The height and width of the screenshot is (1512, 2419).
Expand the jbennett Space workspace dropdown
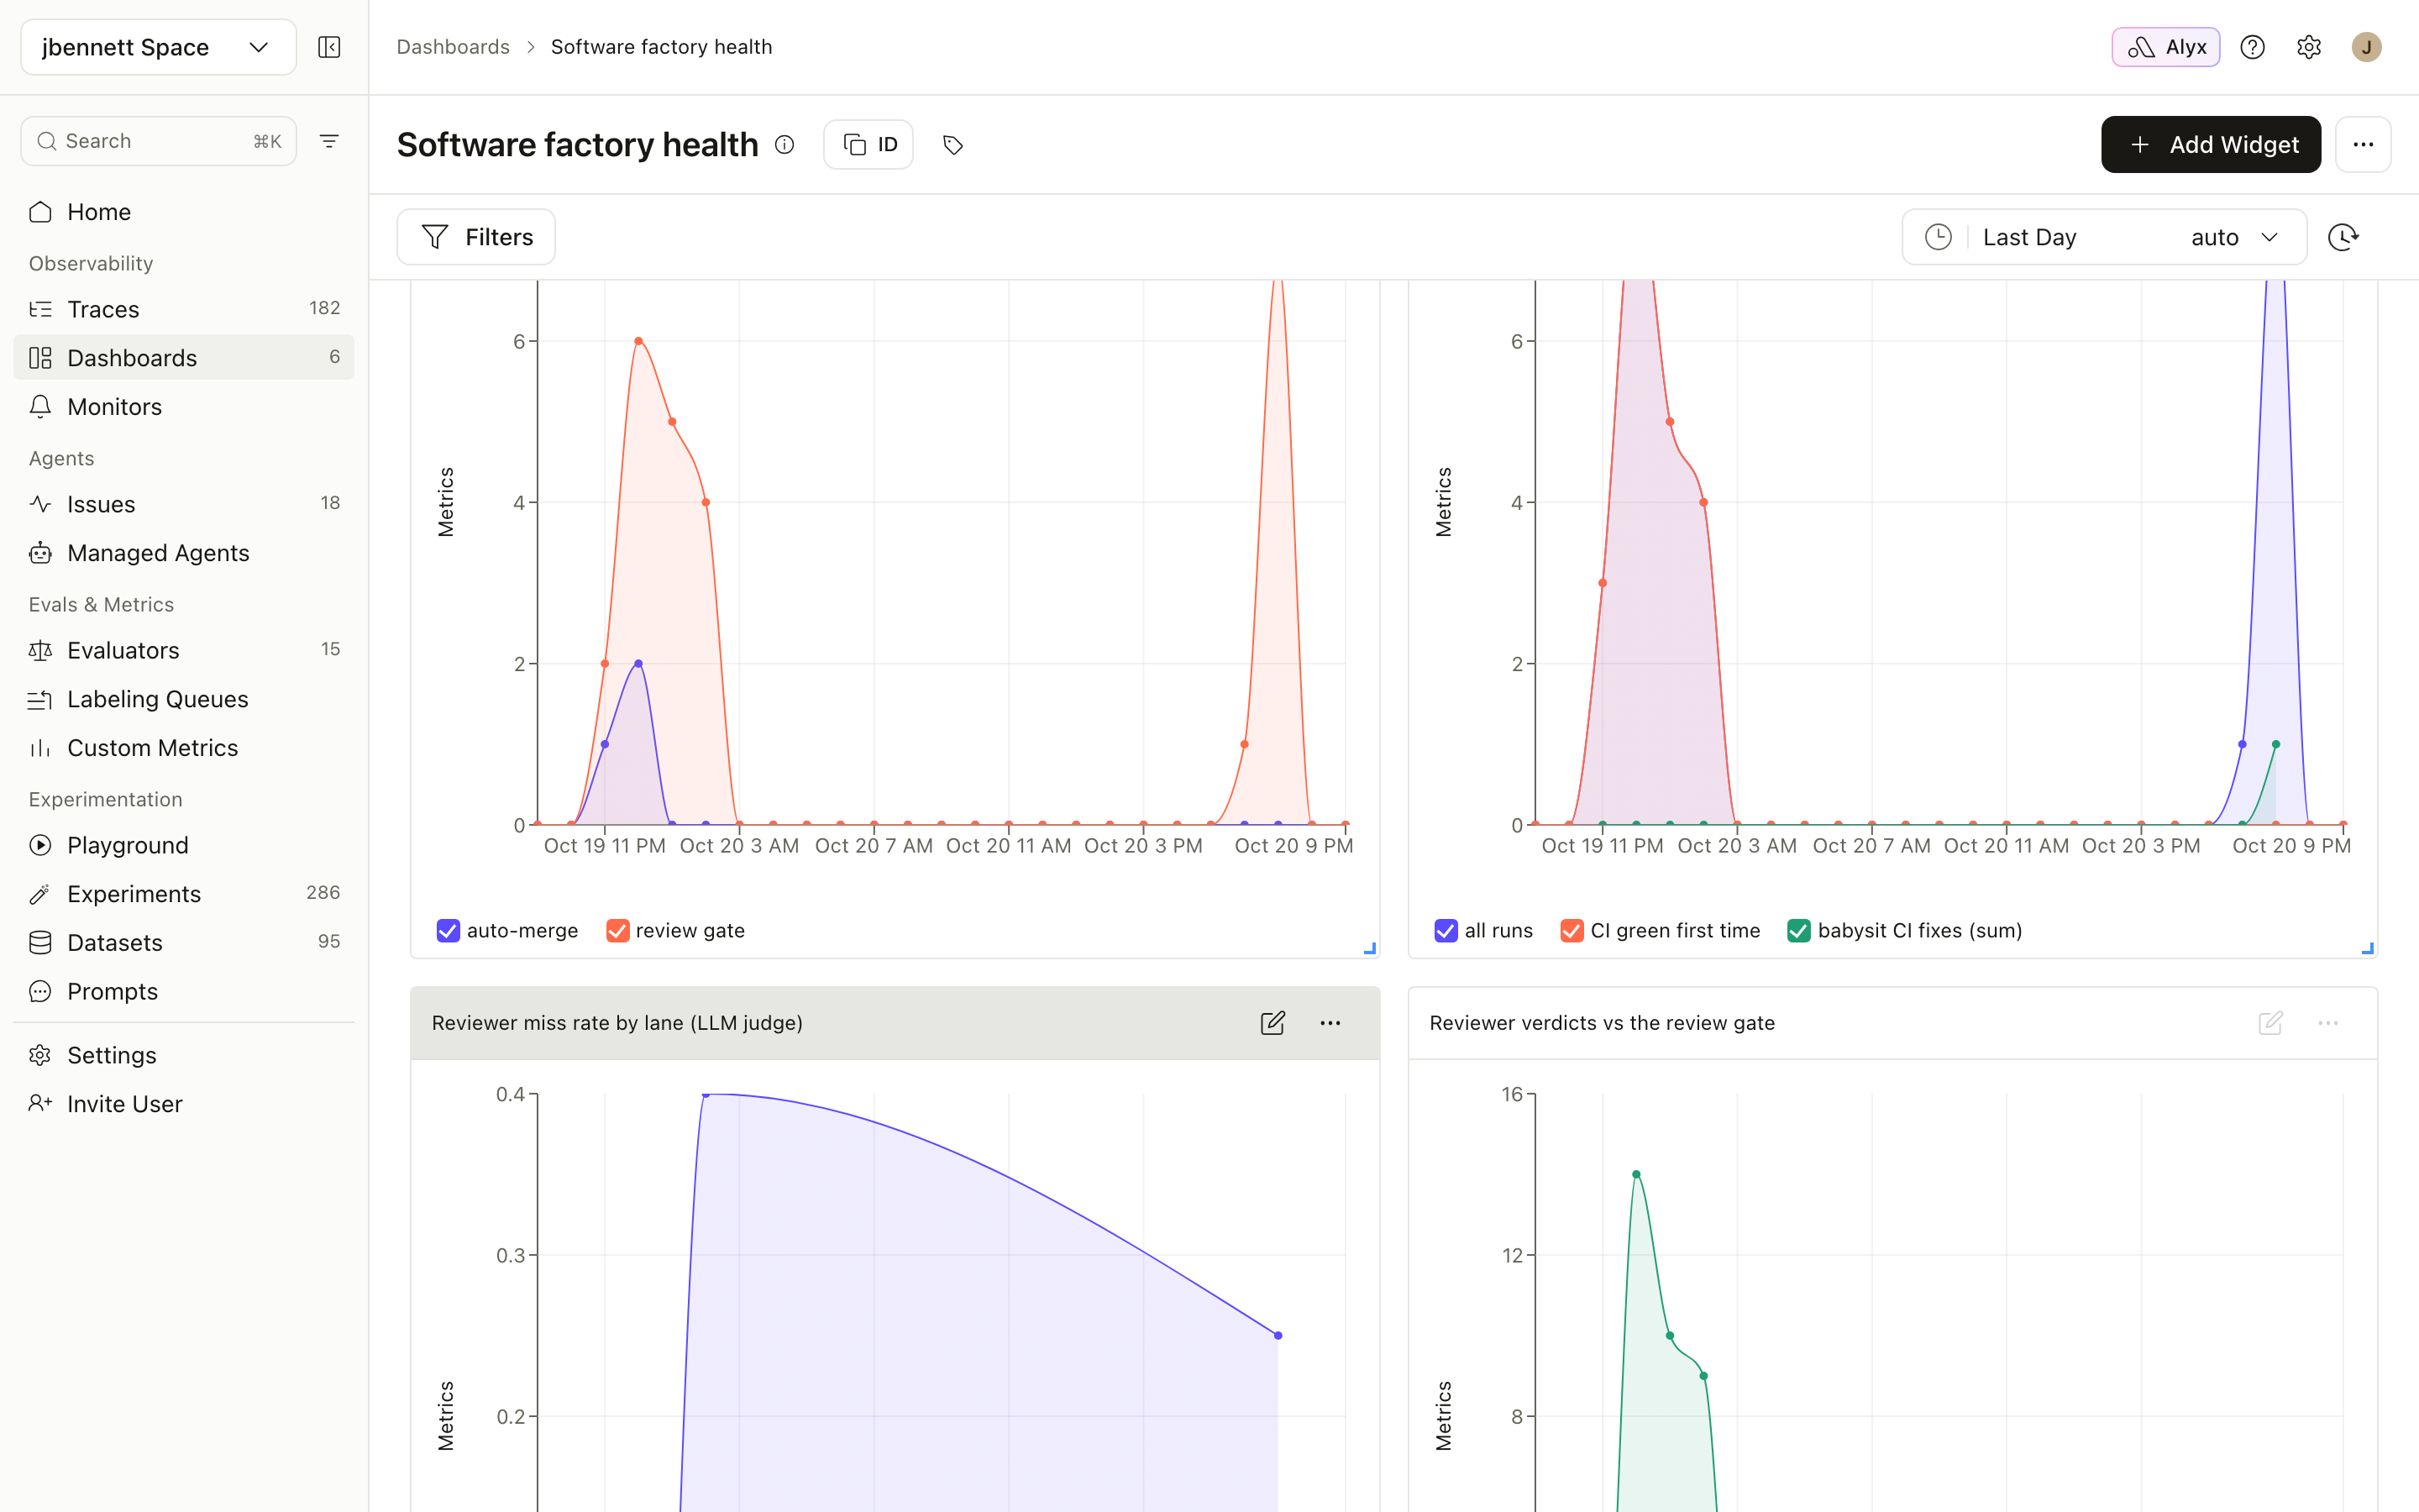point(159,47)
